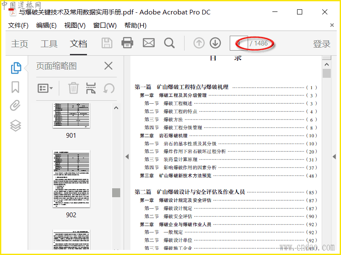
Task: Click 第一节 爆破工程概述 entry
Action: [231, 103]
